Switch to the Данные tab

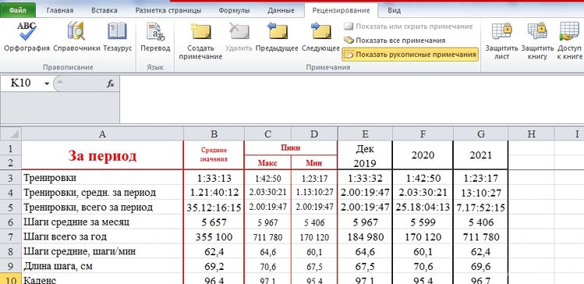(281, 10)
